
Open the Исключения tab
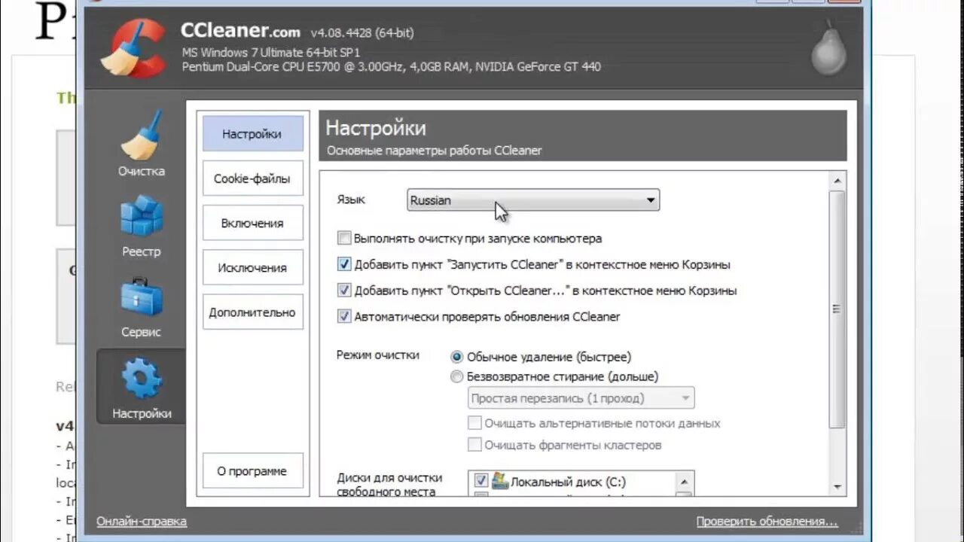pyautogui.click(x=252, y=267)
